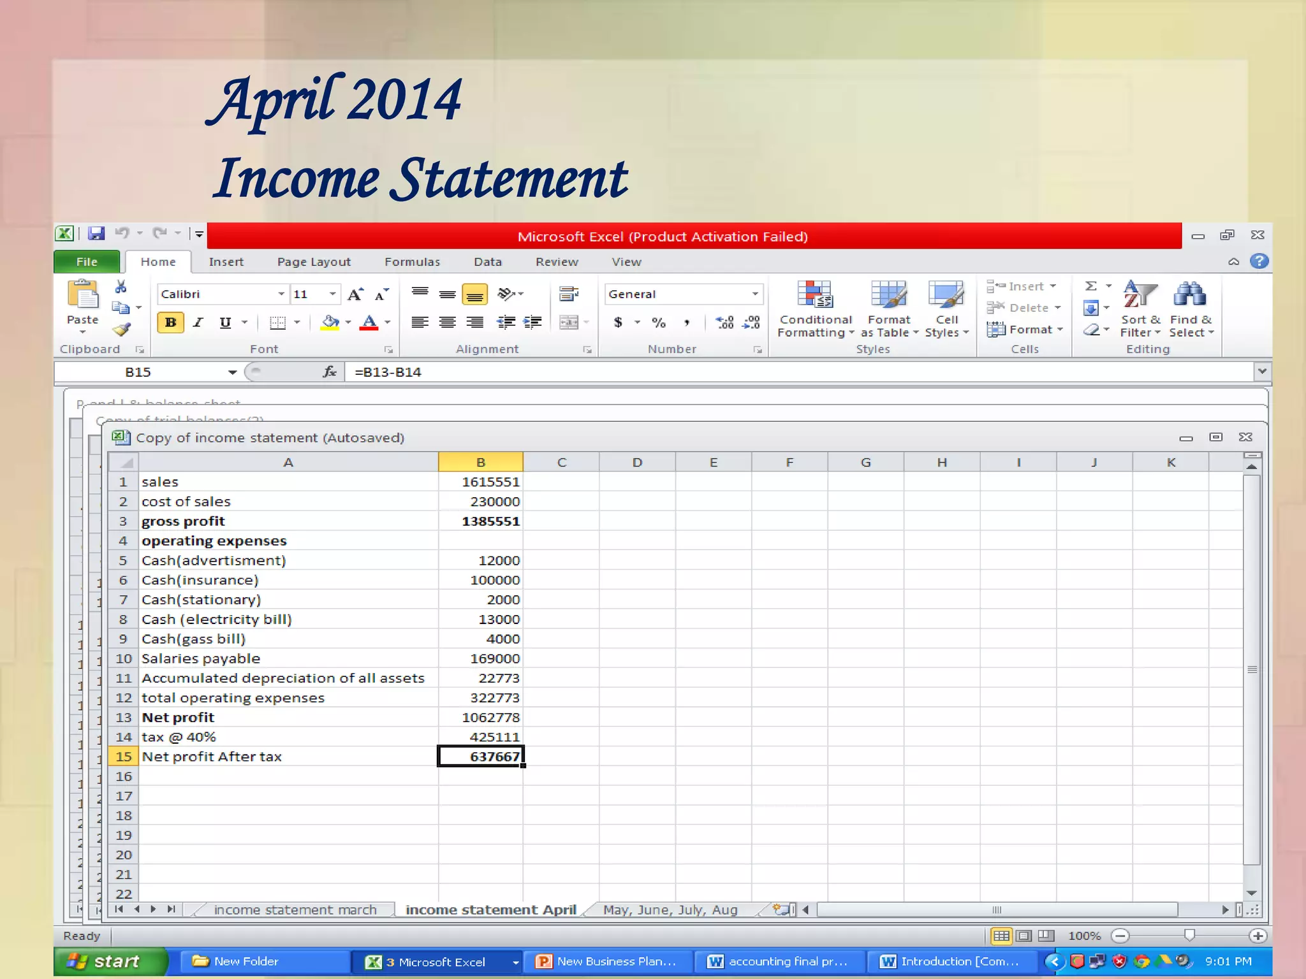Click the Cut scissors icon

click(x=121, y=287)
